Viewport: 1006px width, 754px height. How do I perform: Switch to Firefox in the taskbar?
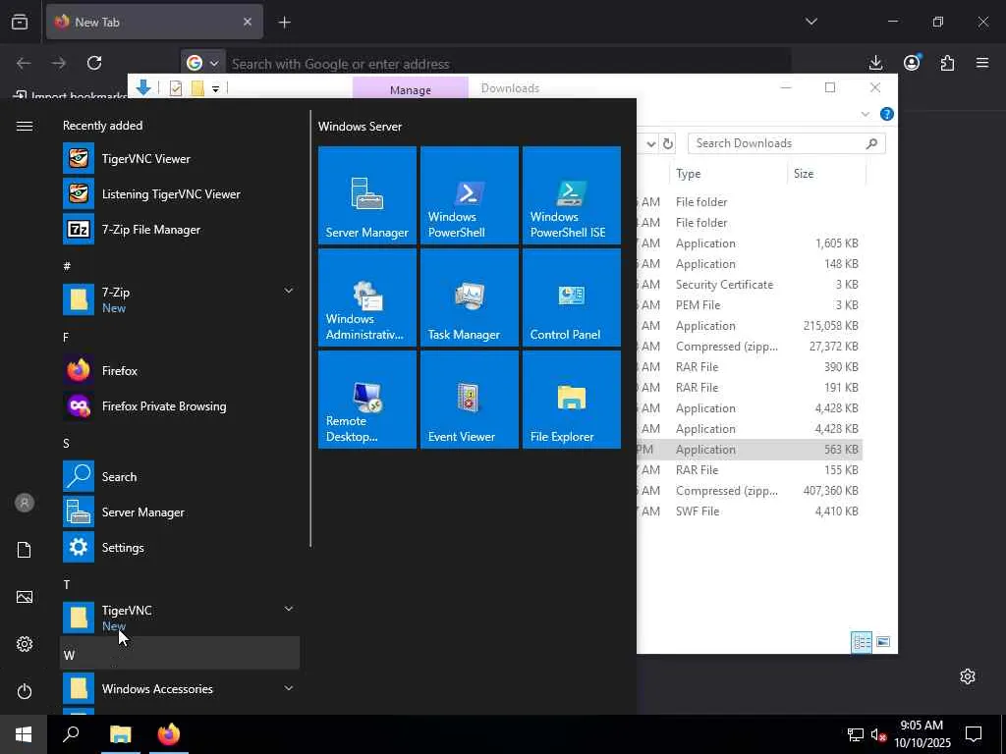point(169,734)
